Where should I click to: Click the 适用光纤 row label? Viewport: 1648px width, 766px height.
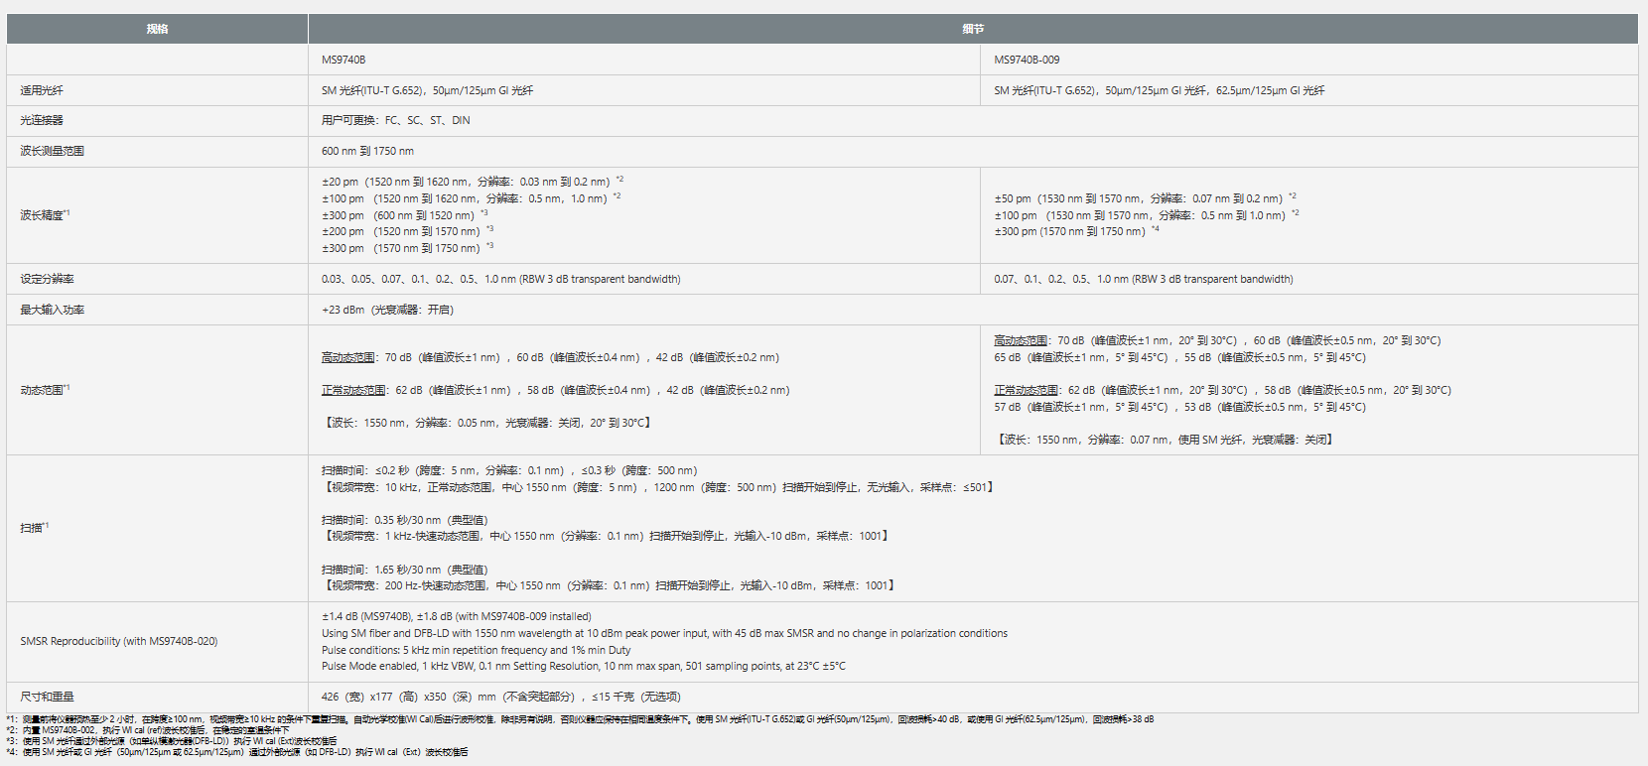tap(42, 90)
